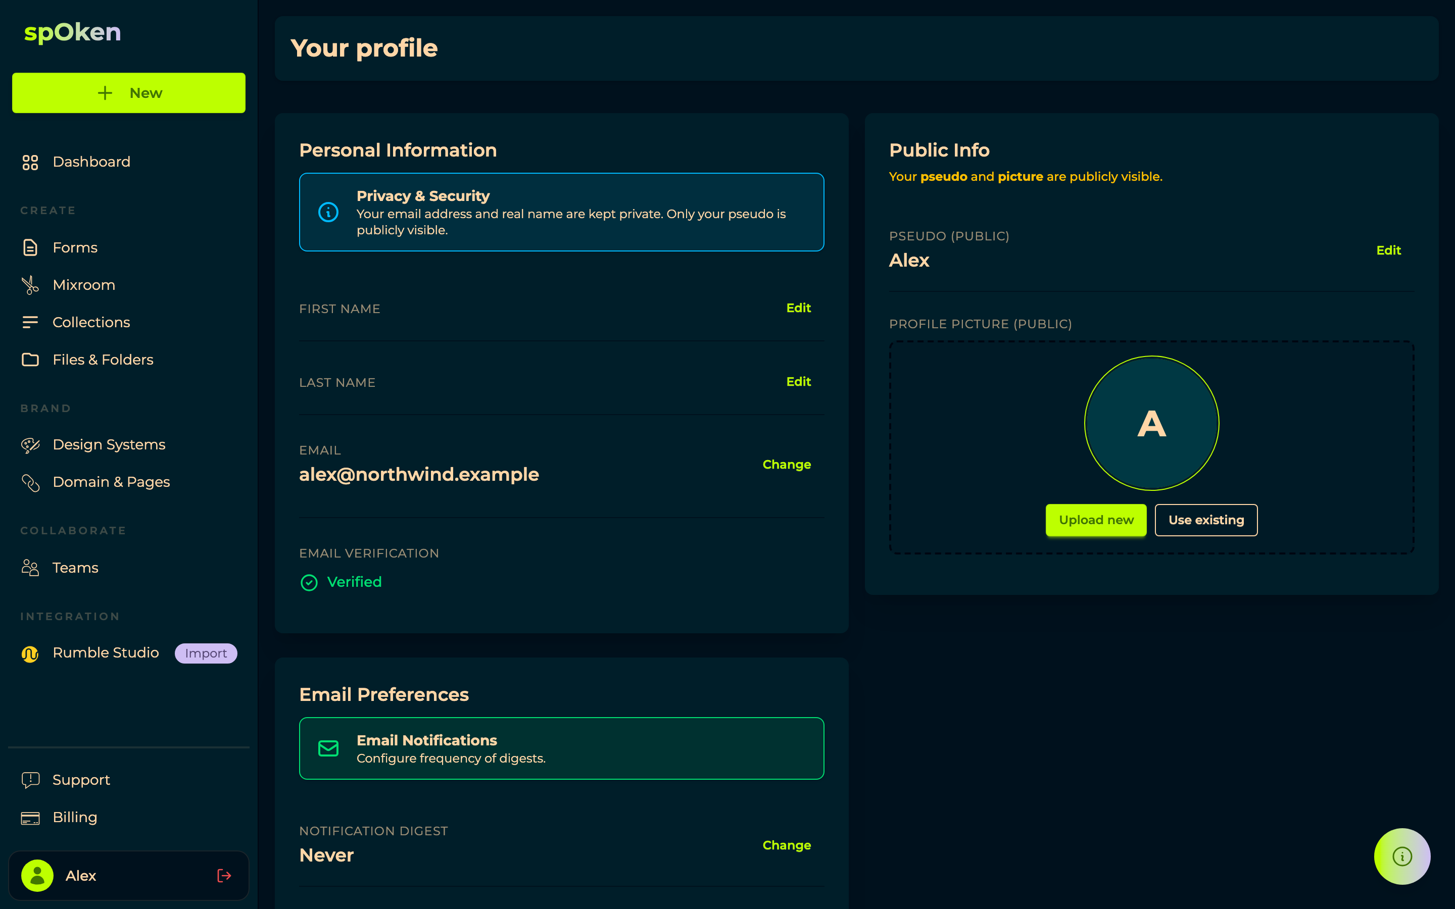Click the Forms document icon
Screen dimensions: 1455x909
(30, 247)
